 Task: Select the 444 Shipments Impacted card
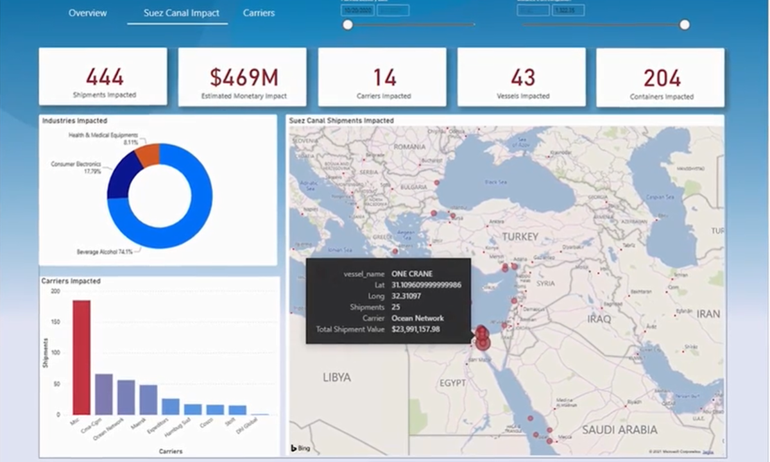tap(103, 76)
